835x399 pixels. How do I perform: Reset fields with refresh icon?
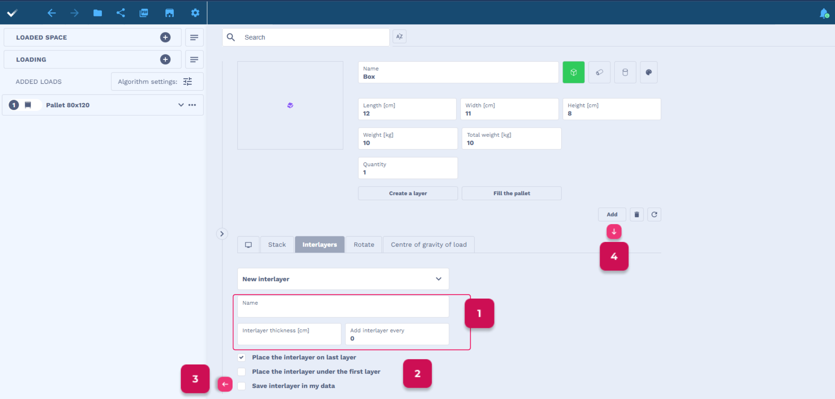click(x=654, y=214)
